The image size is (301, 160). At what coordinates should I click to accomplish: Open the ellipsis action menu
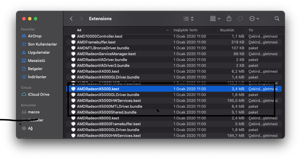[x=254, y=19]
